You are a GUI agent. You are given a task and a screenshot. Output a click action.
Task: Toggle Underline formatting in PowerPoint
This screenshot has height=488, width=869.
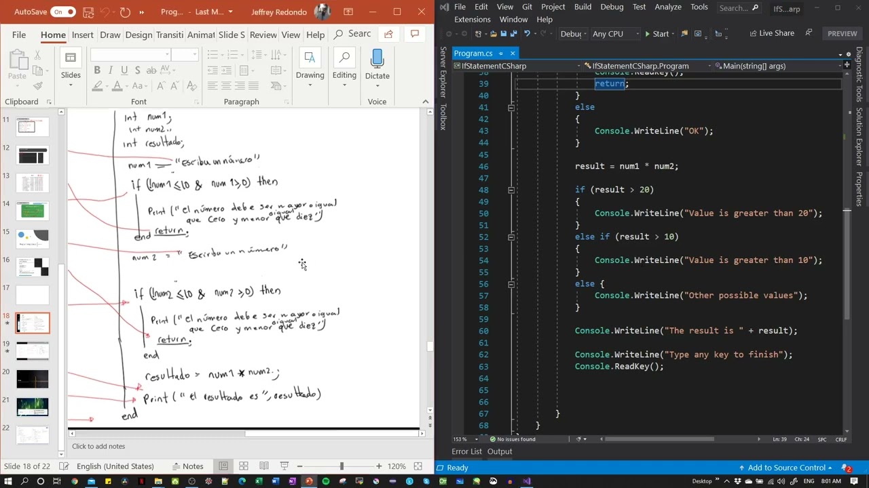(124, 70)
